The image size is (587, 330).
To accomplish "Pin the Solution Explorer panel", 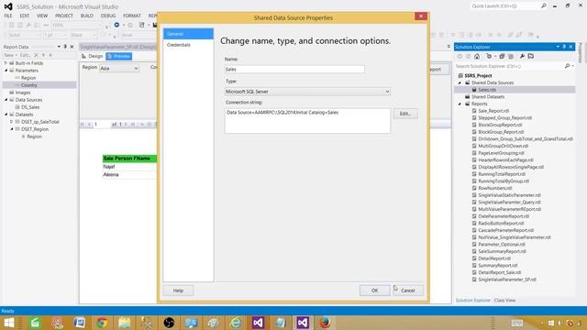I will pos(564,47).
